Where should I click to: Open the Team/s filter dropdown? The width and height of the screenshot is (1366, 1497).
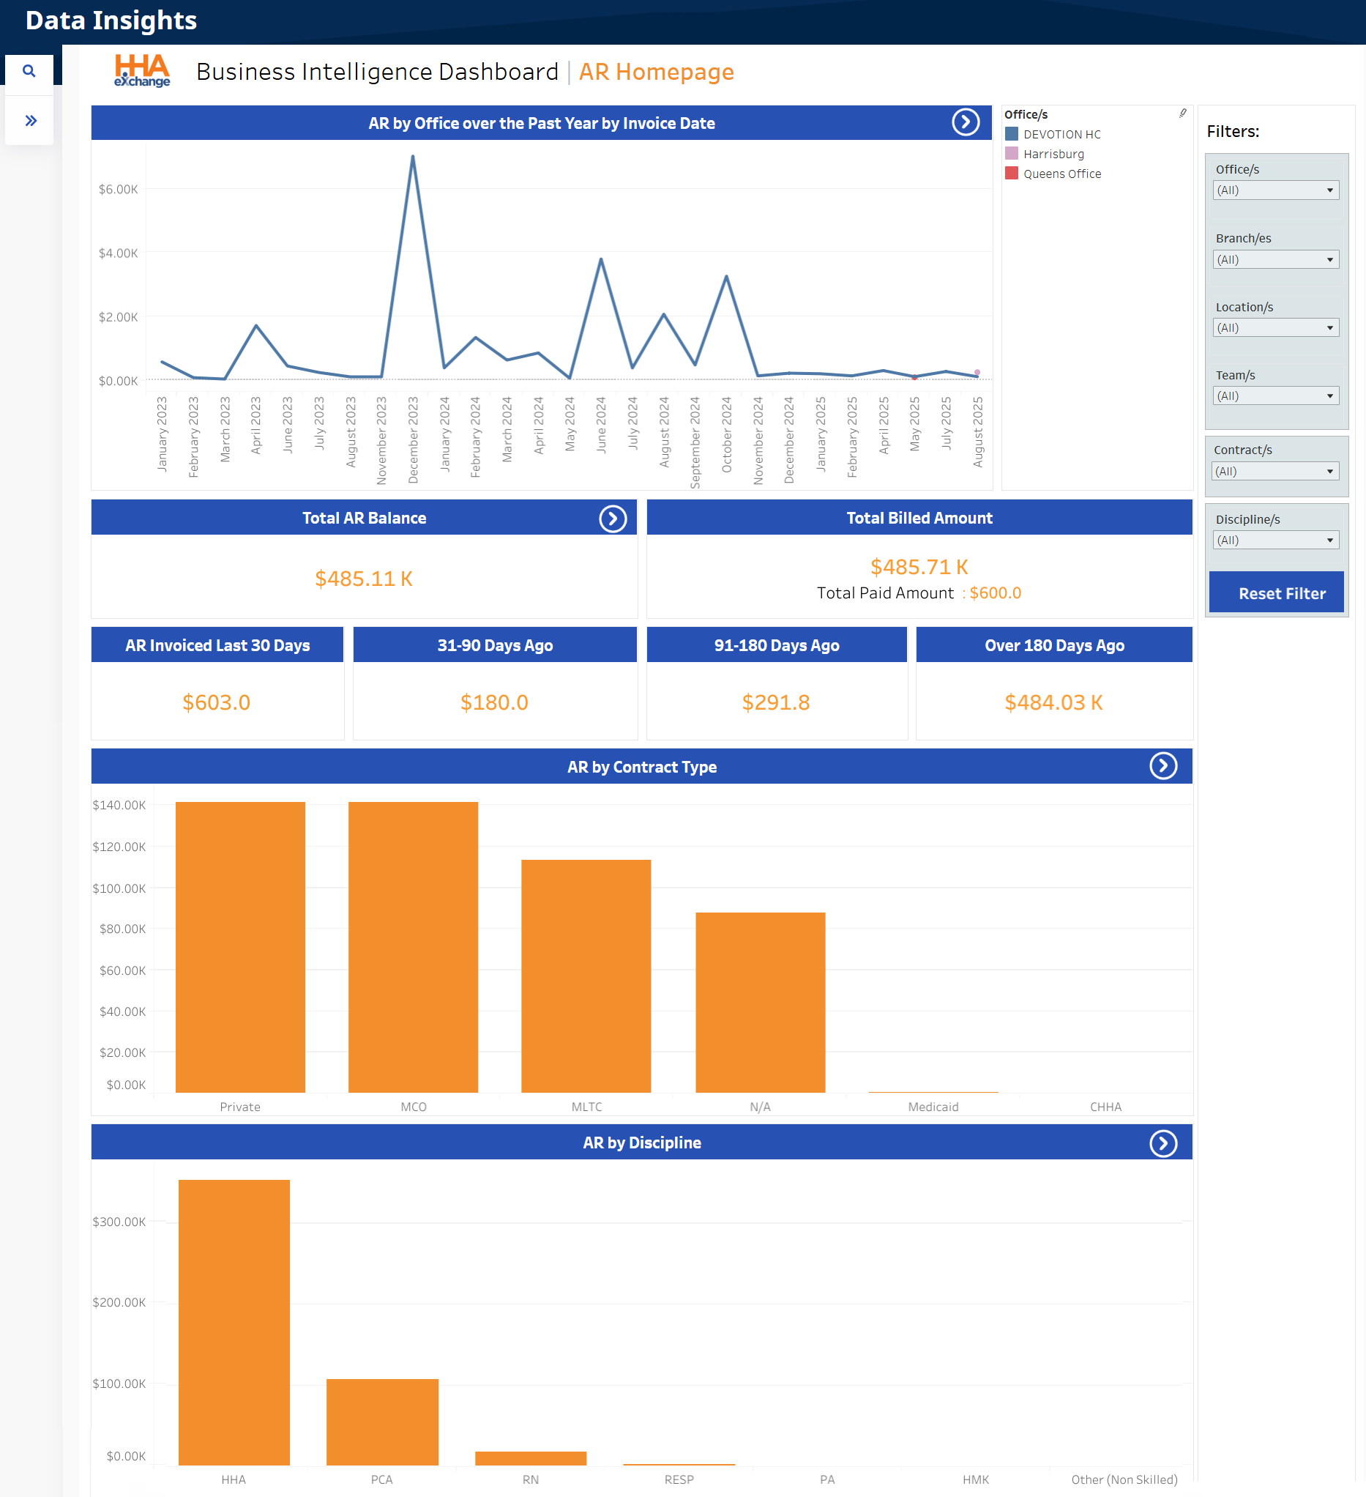[1275, 395]
